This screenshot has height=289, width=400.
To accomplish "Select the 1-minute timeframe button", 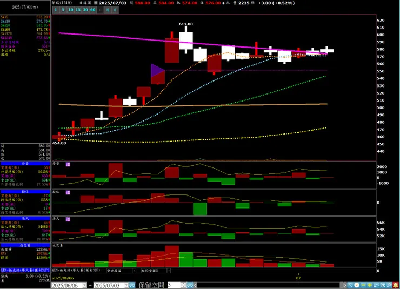I will [56, 10].
